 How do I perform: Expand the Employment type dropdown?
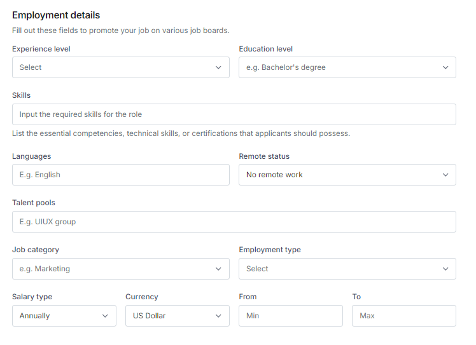[x=347, y=269]
